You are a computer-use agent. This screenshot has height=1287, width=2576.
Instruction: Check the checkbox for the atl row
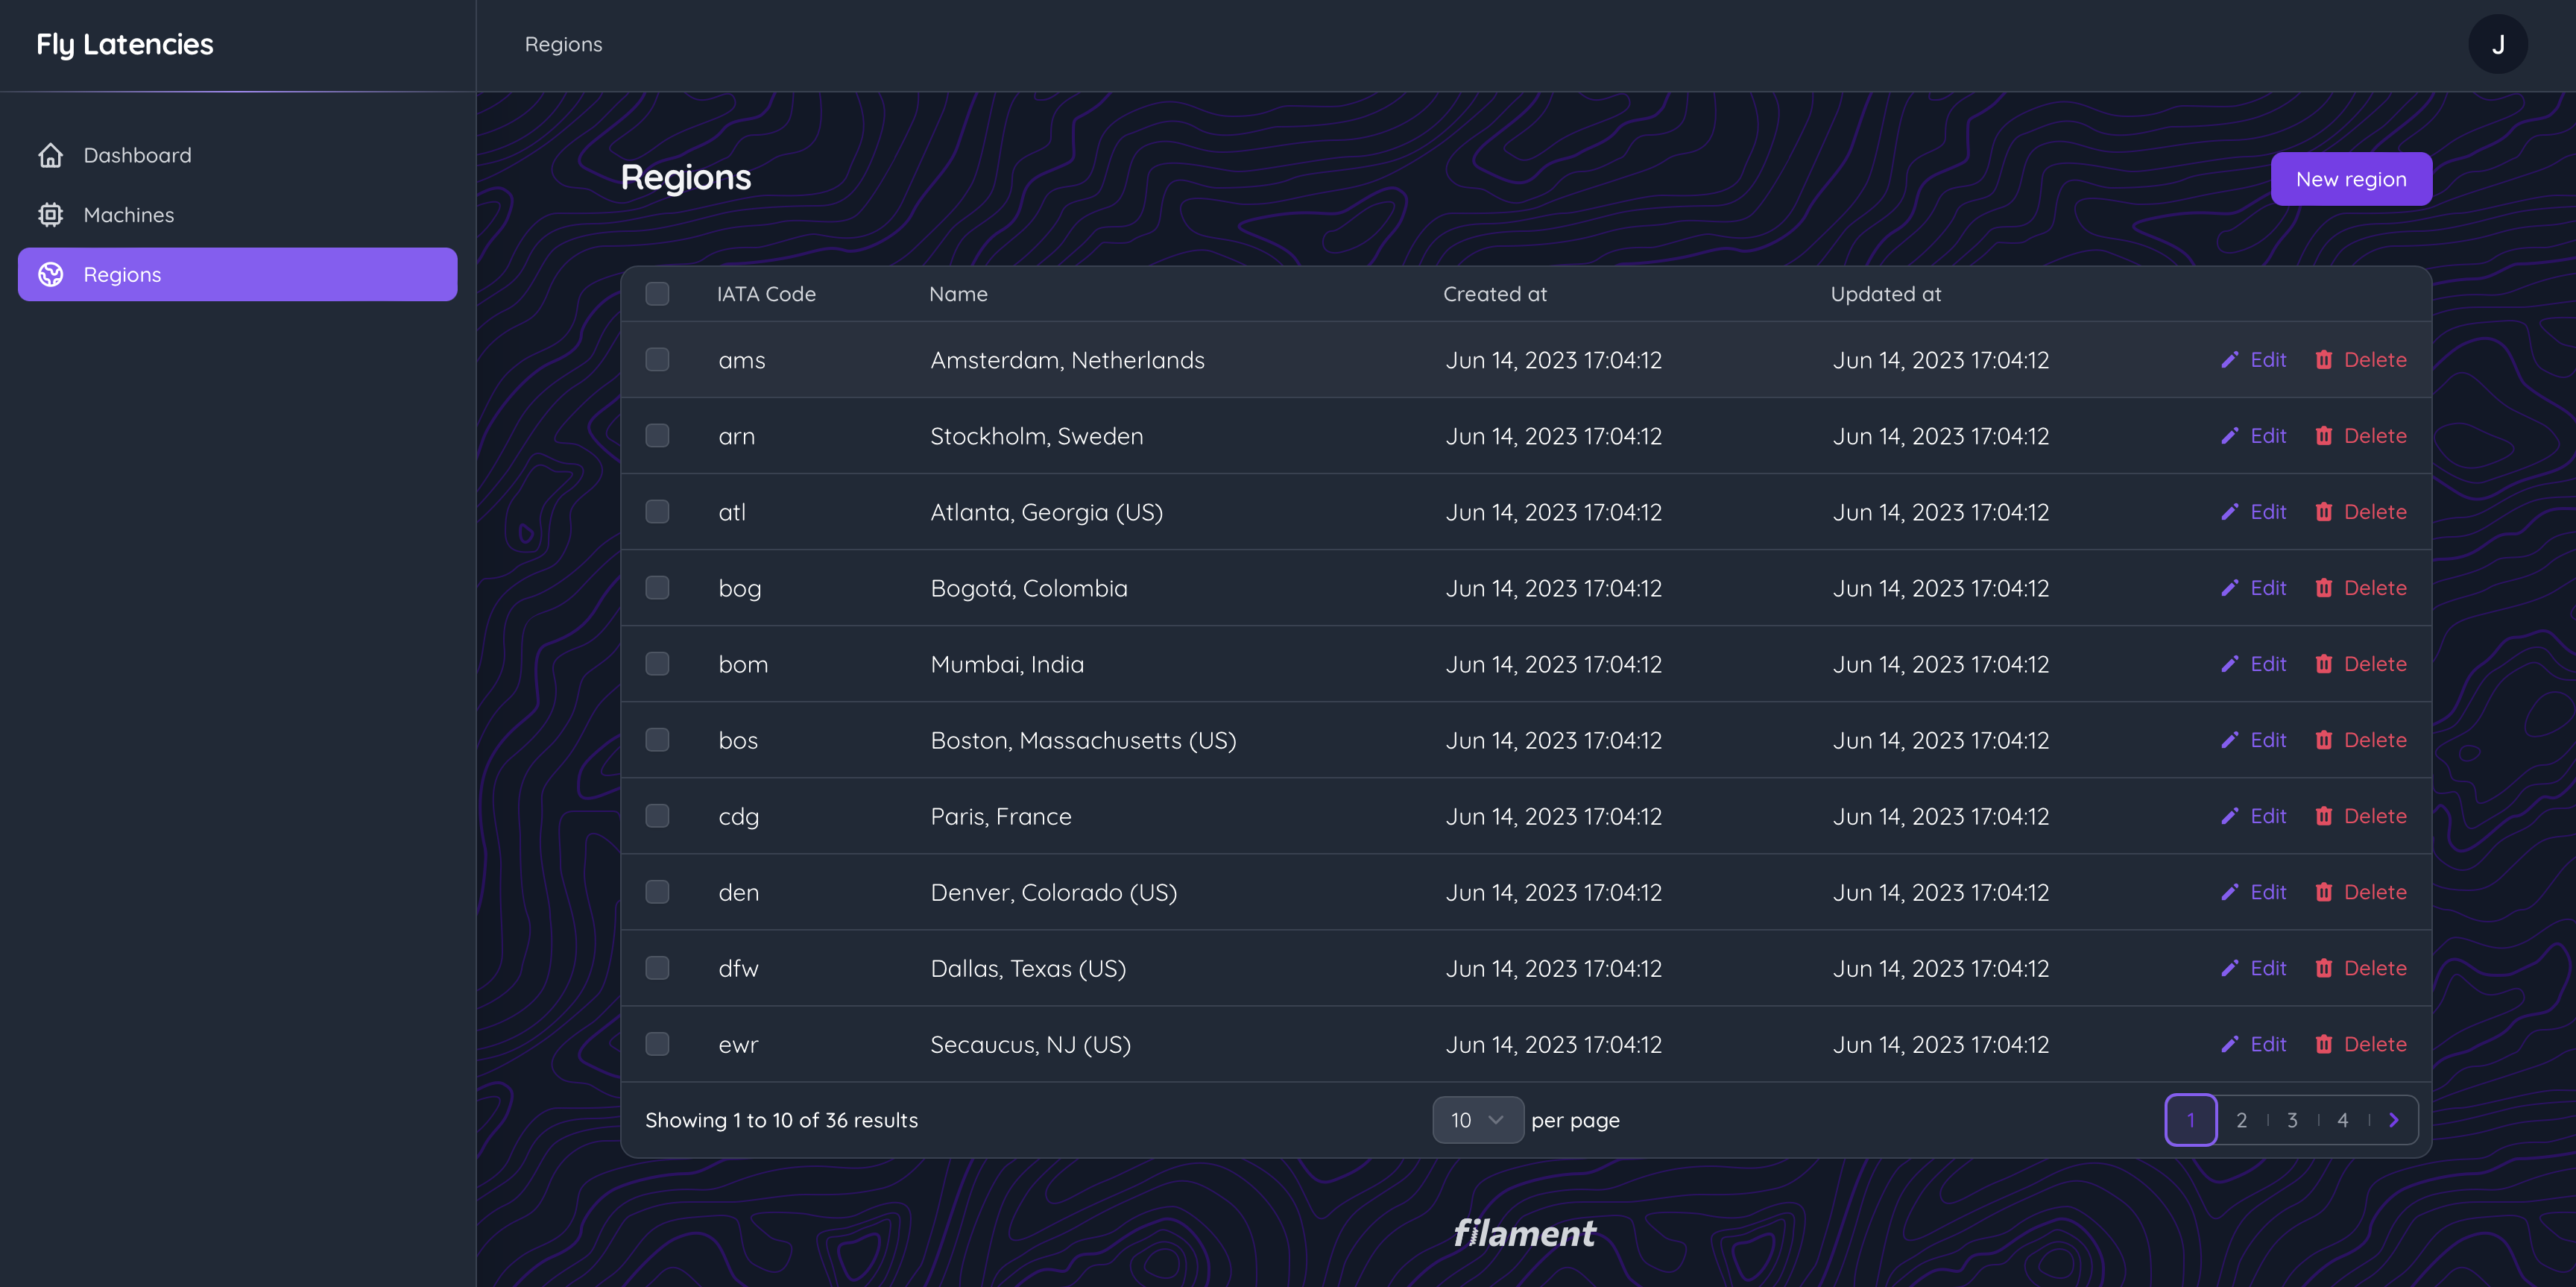[657, 512]
